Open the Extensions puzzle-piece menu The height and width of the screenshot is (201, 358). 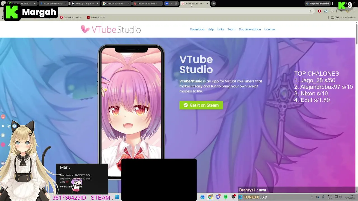tap(332, 11)
